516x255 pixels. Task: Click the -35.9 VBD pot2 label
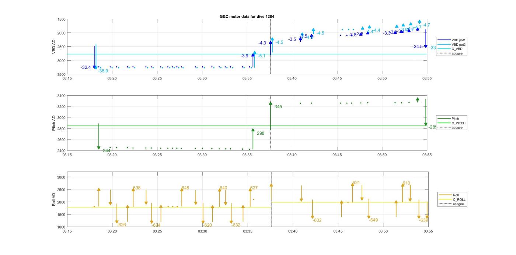coord(103,71)
